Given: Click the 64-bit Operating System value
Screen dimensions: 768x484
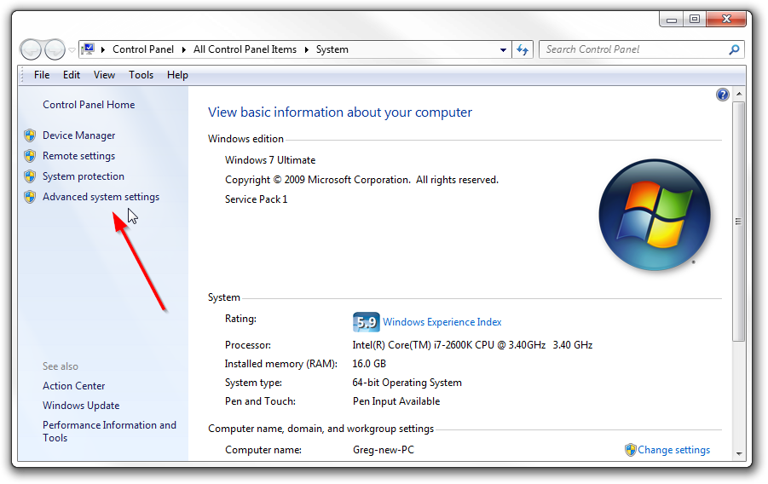Looking at the screenshot, I should 407,383.
